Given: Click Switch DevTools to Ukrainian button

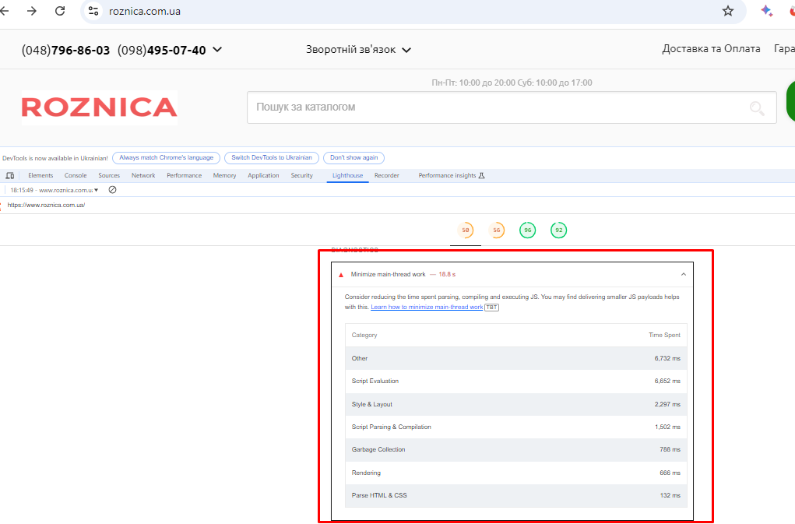Looking at the screenshot, I should pos(271,157).
